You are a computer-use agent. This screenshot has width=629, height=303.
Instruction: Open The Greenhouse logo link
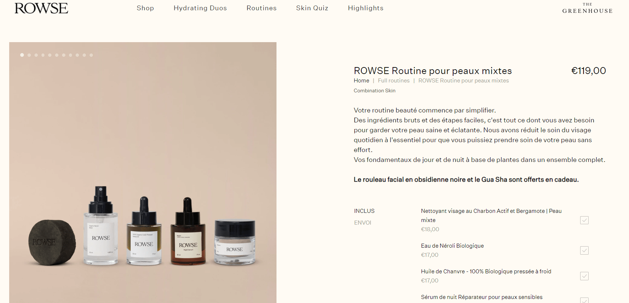coord(587,8)
